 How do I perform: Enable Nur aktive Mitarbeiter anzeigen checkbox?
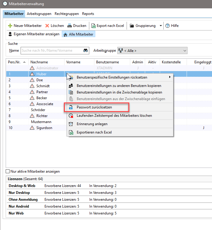(8, 171)
